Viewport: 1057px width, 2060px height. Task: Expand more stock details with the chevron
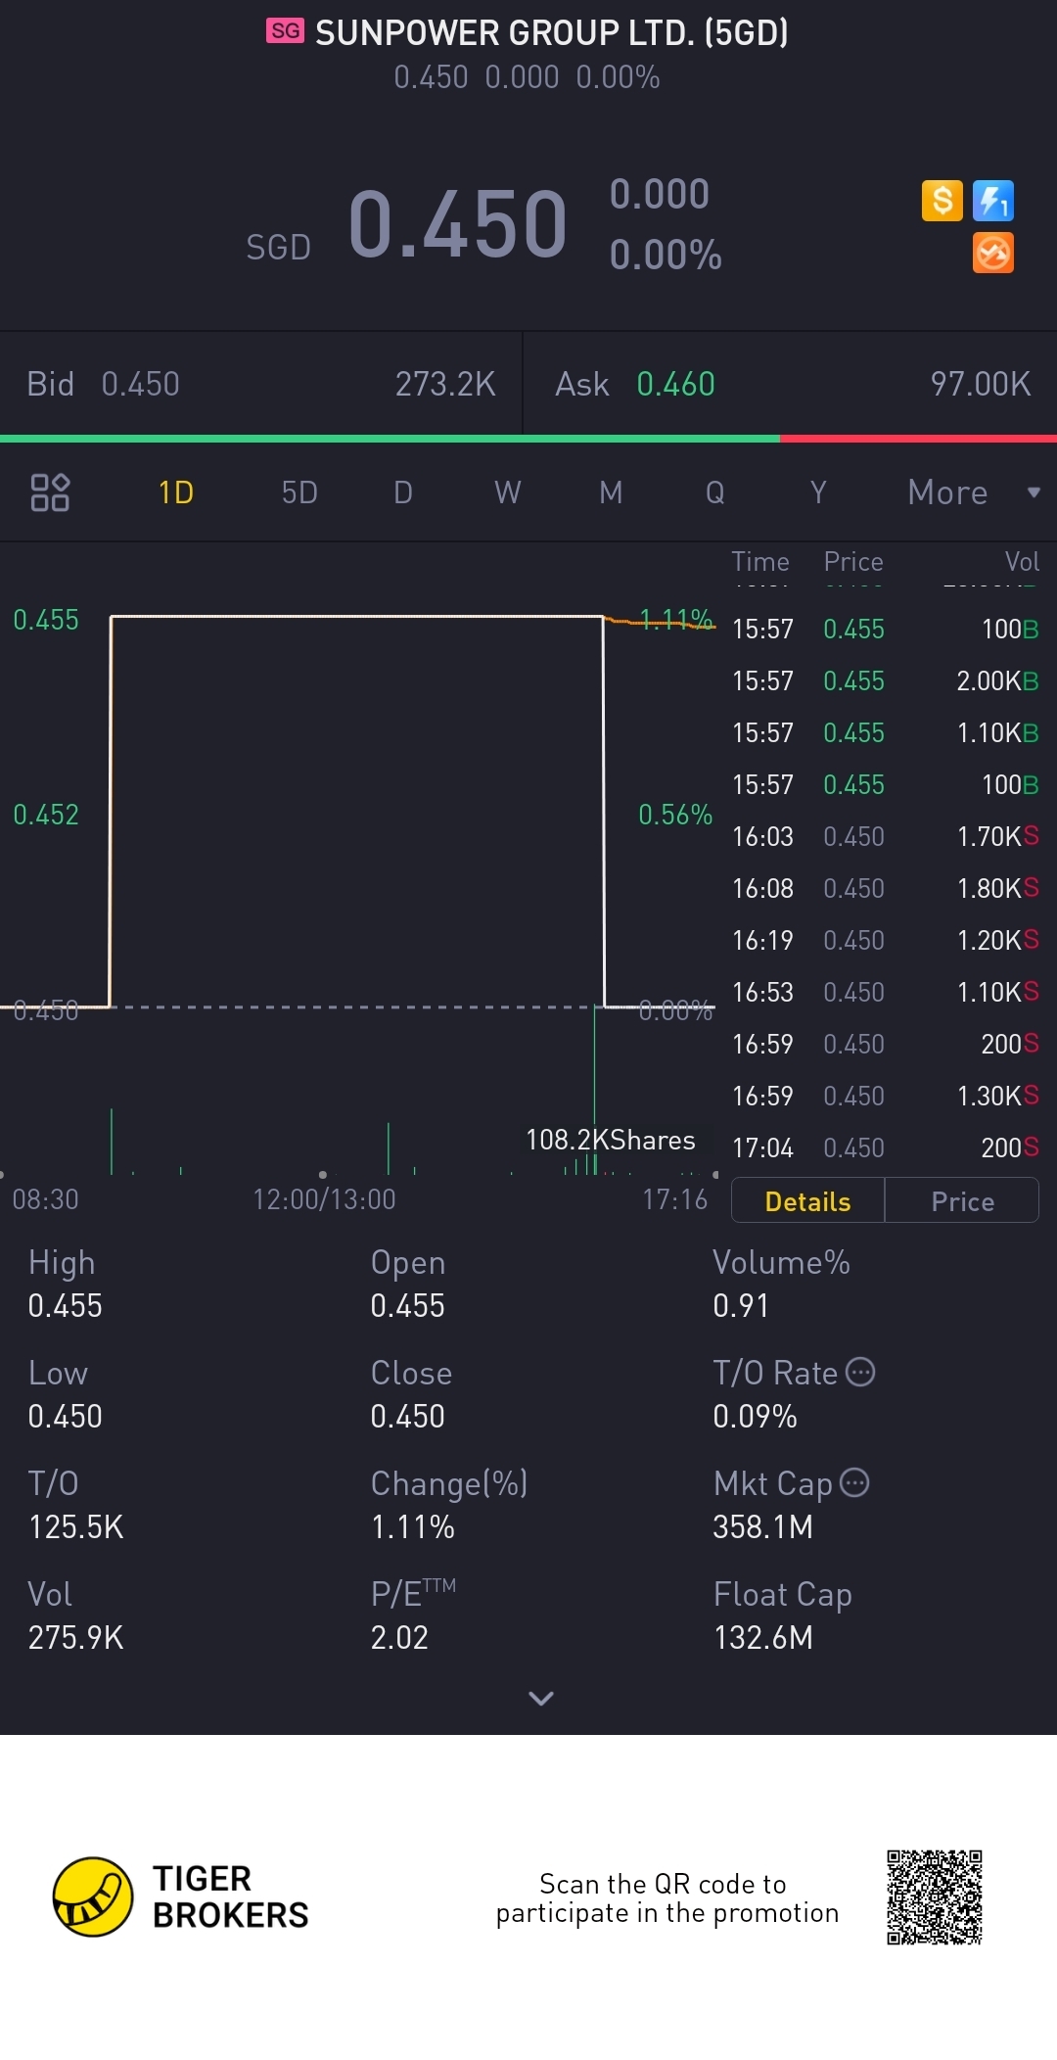[x=541, y=1698]
